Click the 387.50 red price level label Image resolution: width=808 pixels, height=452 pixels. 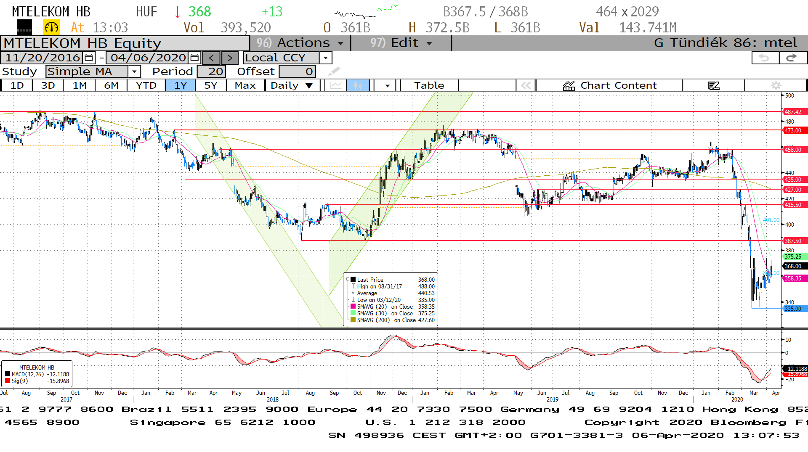coord(795,241)
